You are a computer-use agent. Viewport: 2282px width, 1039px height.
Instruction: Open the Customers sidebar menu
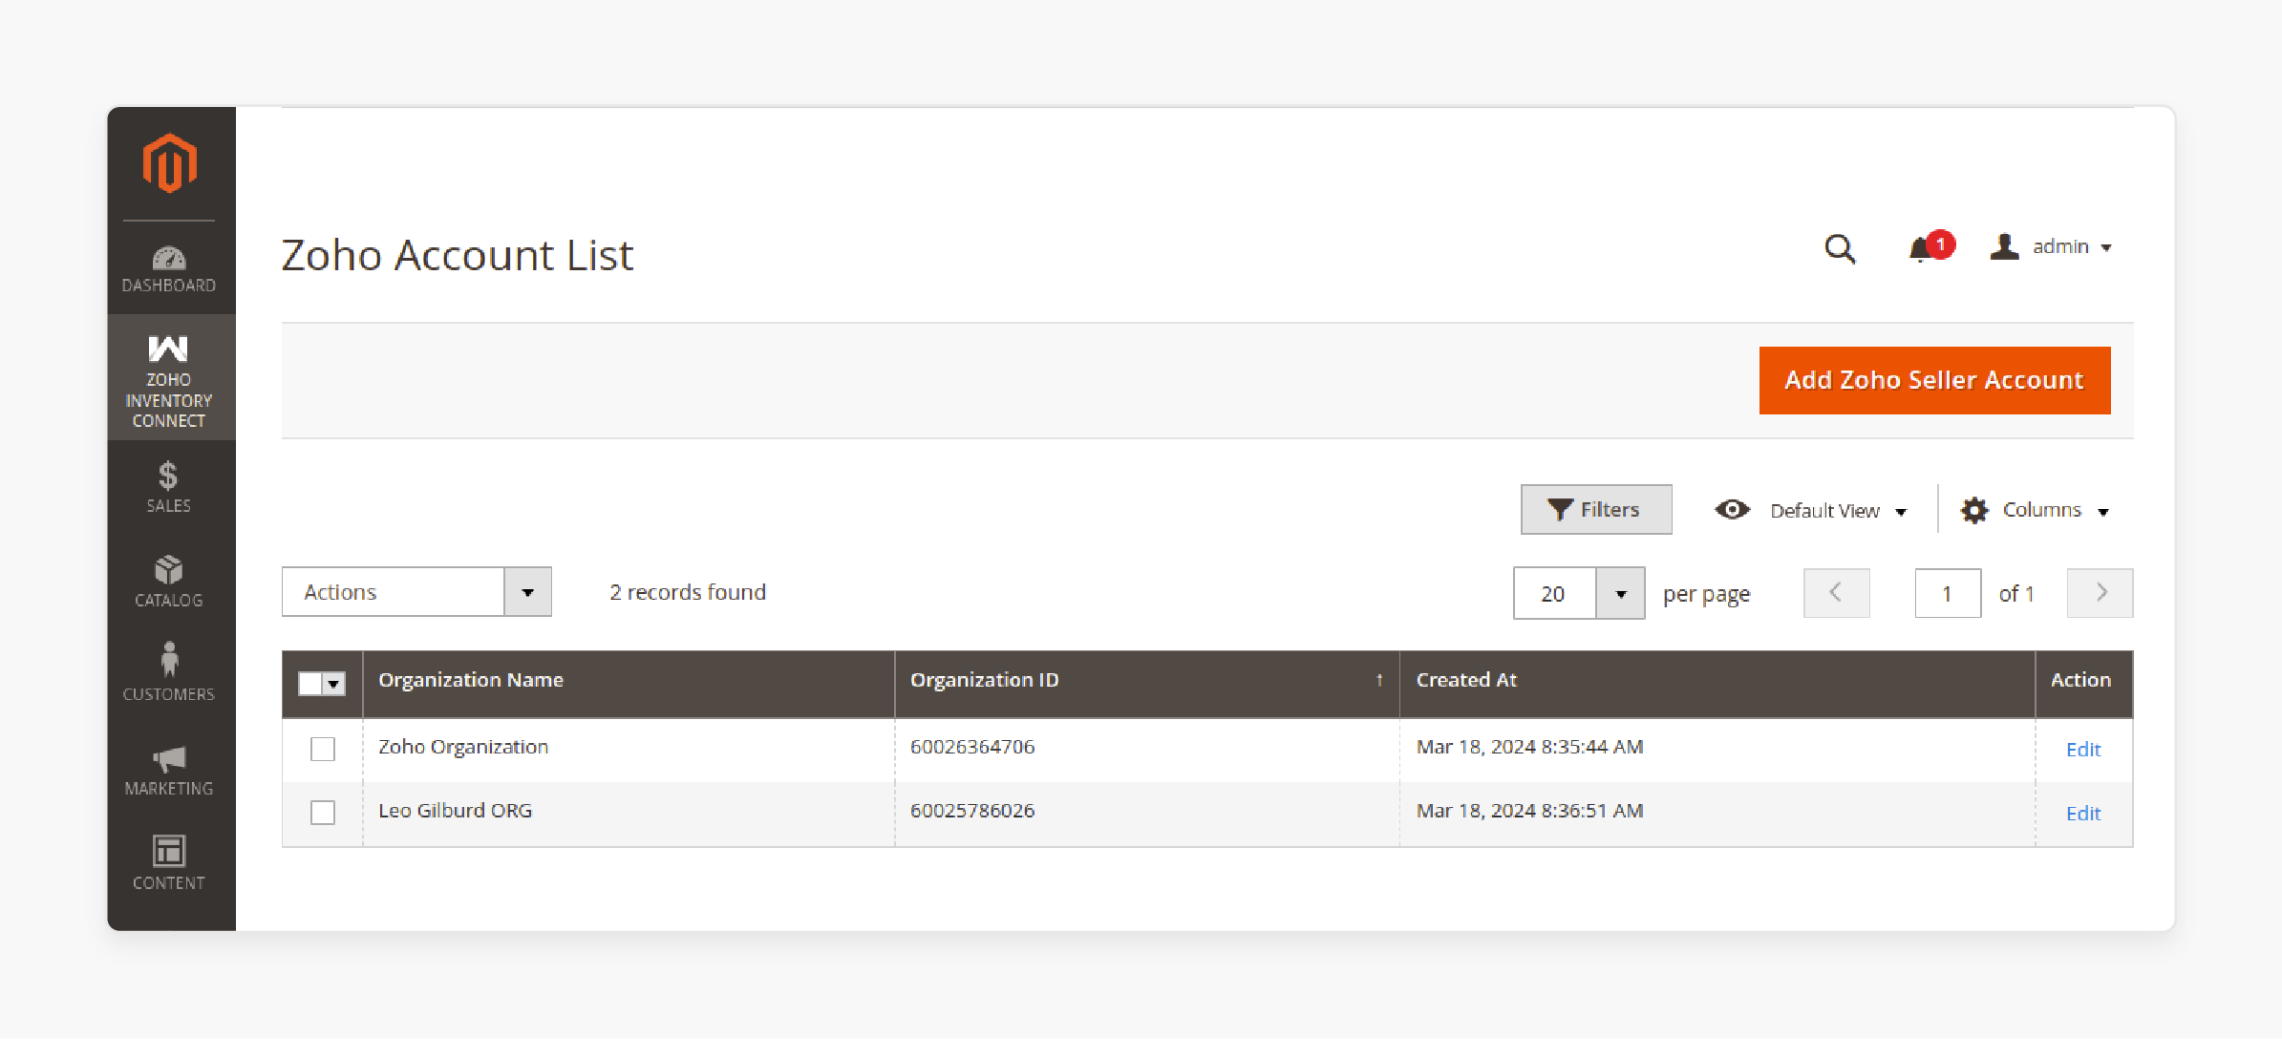169,673
